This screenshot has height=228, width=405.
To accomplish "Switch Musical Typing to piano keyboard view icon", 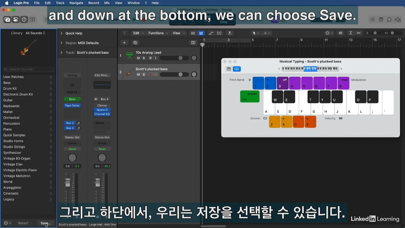I will [229, 69].
